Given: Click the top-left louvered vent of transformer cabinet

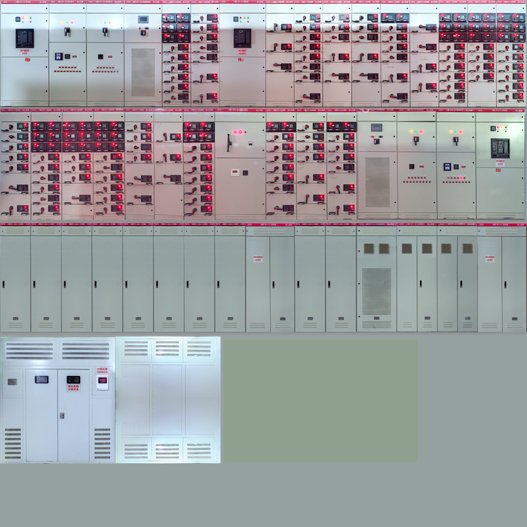Looking at the screenshot, I should 29,350.
